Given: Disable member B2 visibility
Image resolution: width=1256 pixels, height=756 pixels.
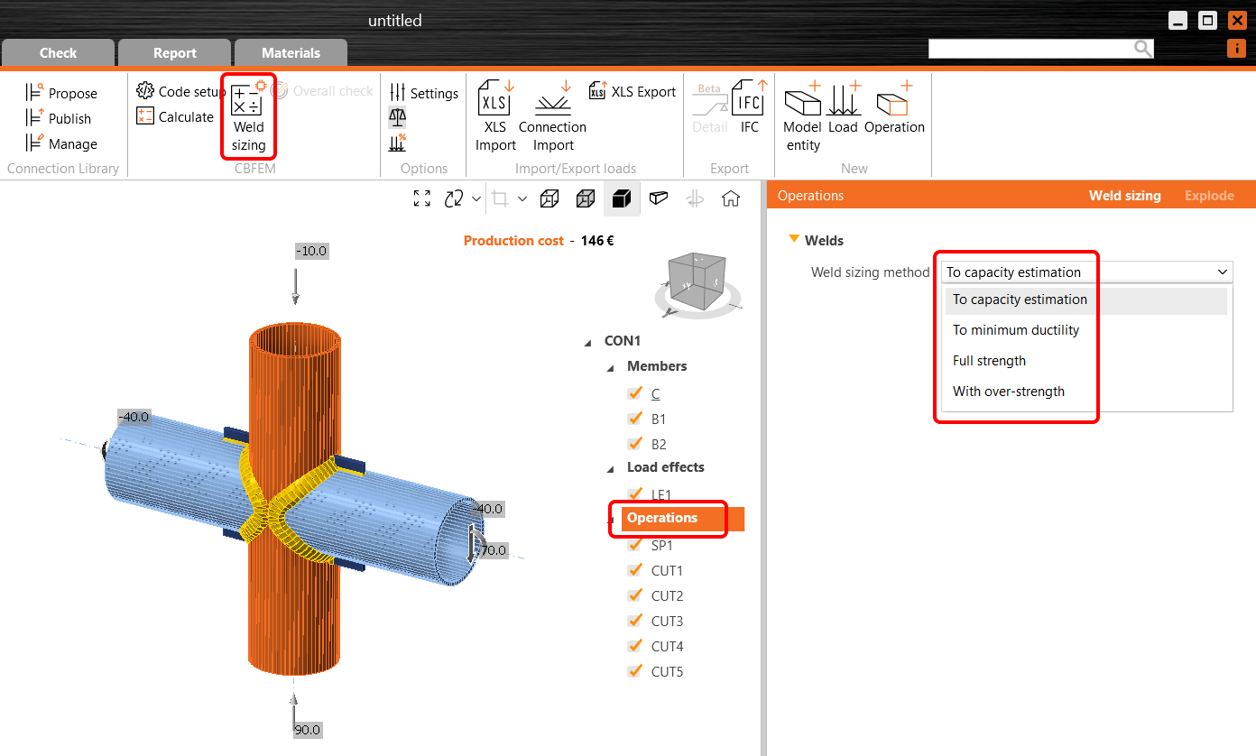Looking at the screenshot, I should tap(634, 444).
